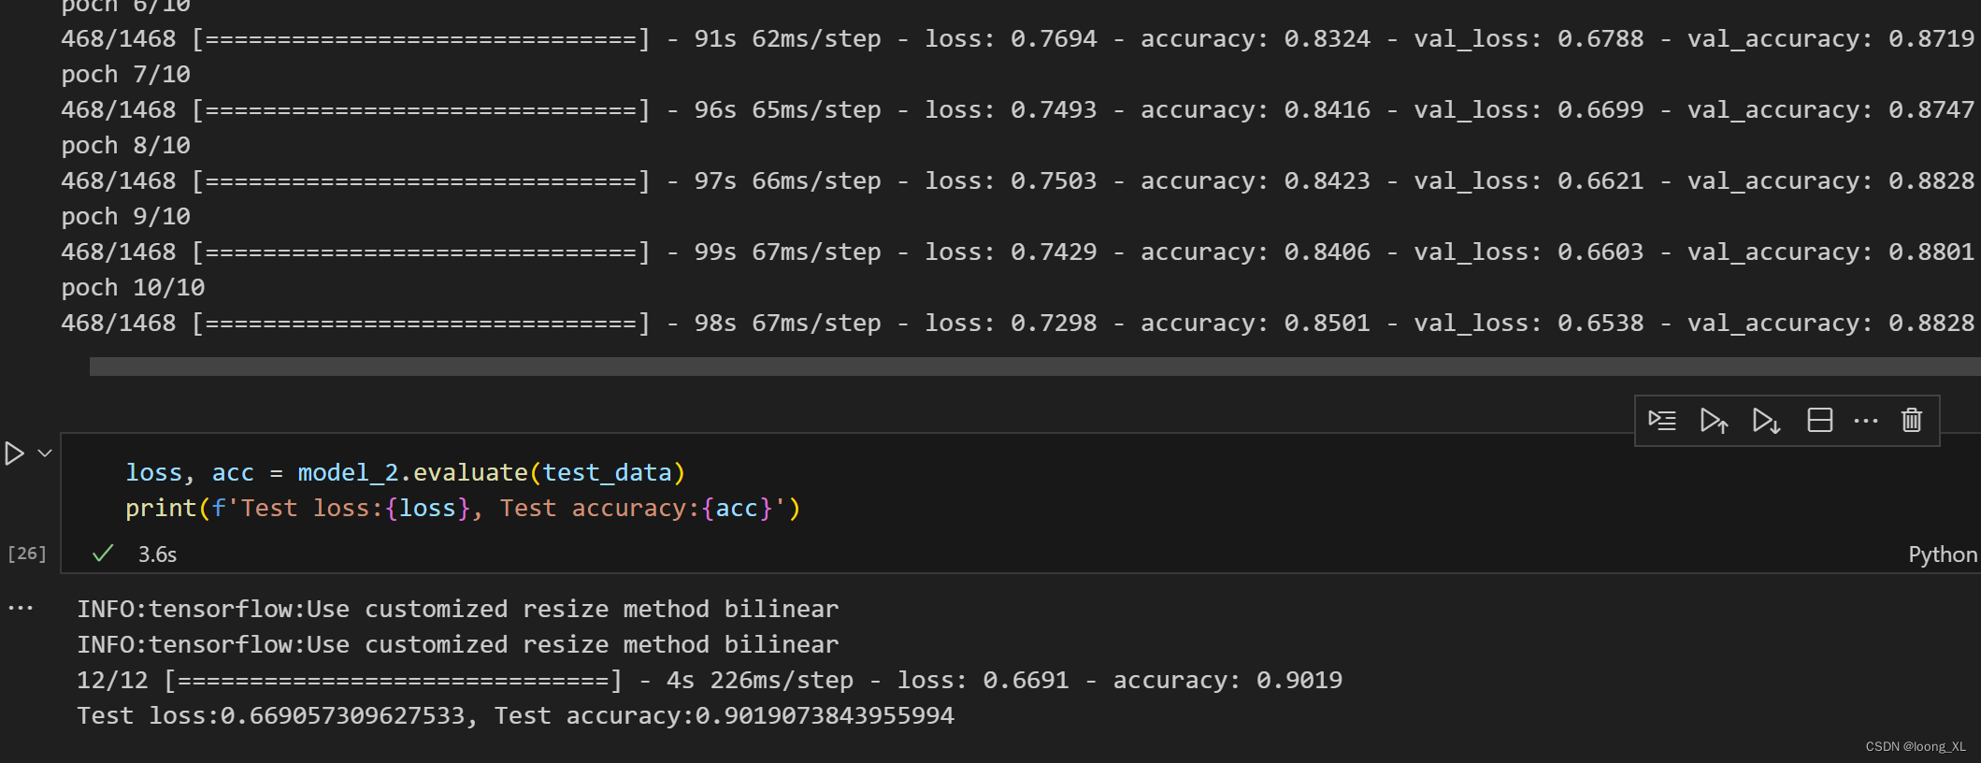Select 'Test loss:0.669057309627533' output text
The width and height of the screenshot is (1981, 763).
(270, 715)
